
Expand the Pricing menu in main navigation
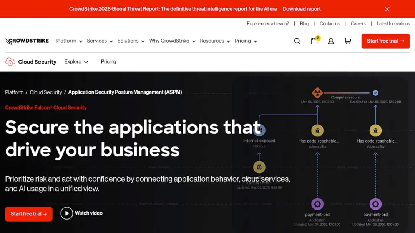(246, 41)
